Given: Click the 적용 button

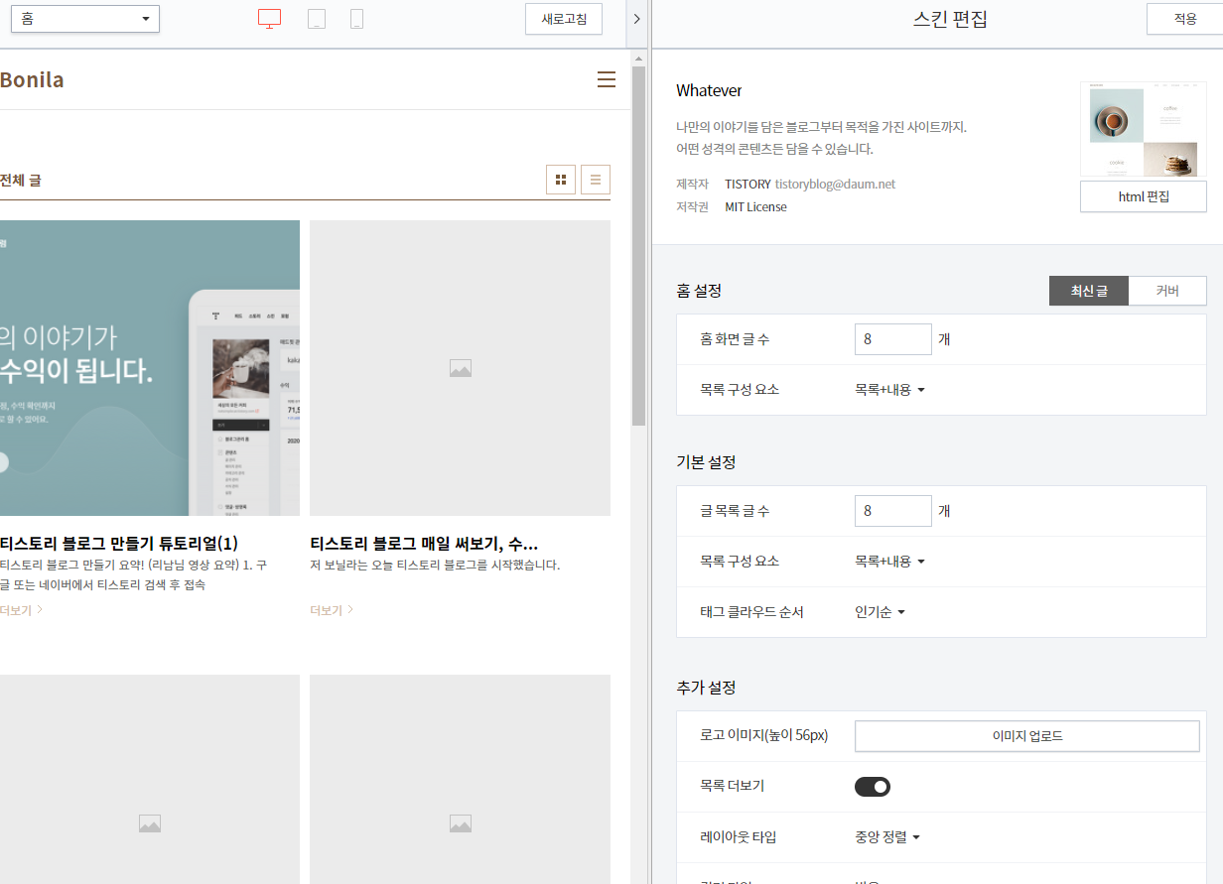Looking at the screenshot, I should point(1185,19).
